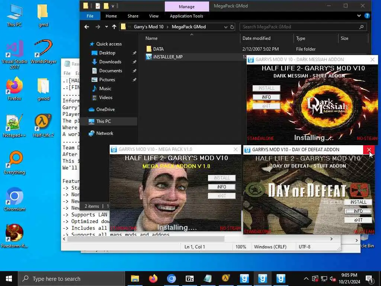Click the Windows Start button
Viewport: 381px width, 286px height.
9,279
